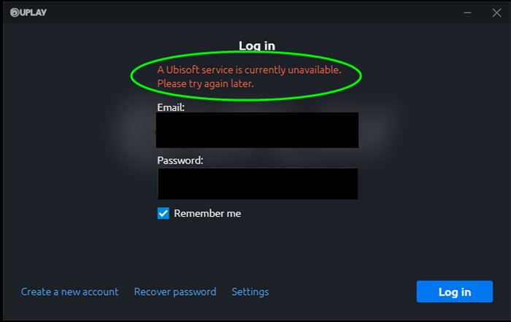This screenshot has height=322, width=511.
Task: Click the "Please try again later." text
Action: pyautogui.click(x=210, y=84)
